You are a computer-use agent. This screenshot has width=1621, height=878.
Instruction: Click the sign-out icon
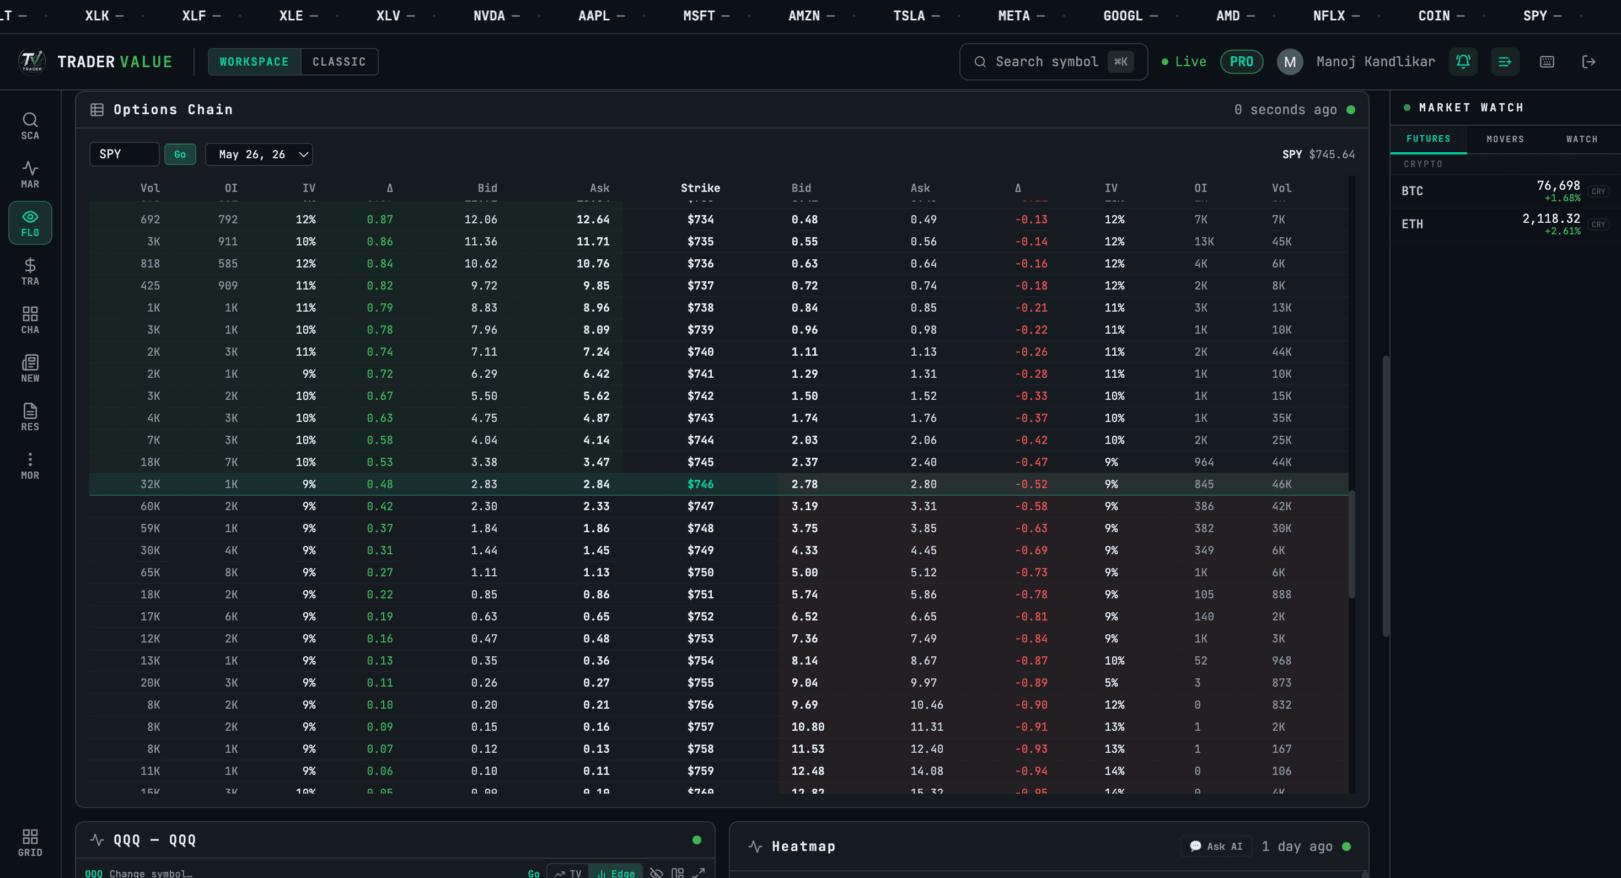click(x=1589, y=62)
